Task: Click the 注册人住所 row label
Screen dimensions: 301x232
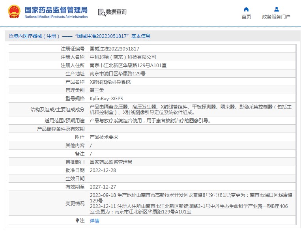Action: point(73,65)
